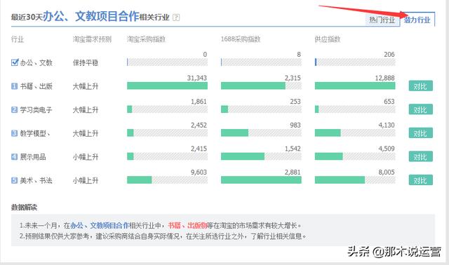
Task: Select rank 1 badge for 书籍、出版
Action: coord(14,86)
